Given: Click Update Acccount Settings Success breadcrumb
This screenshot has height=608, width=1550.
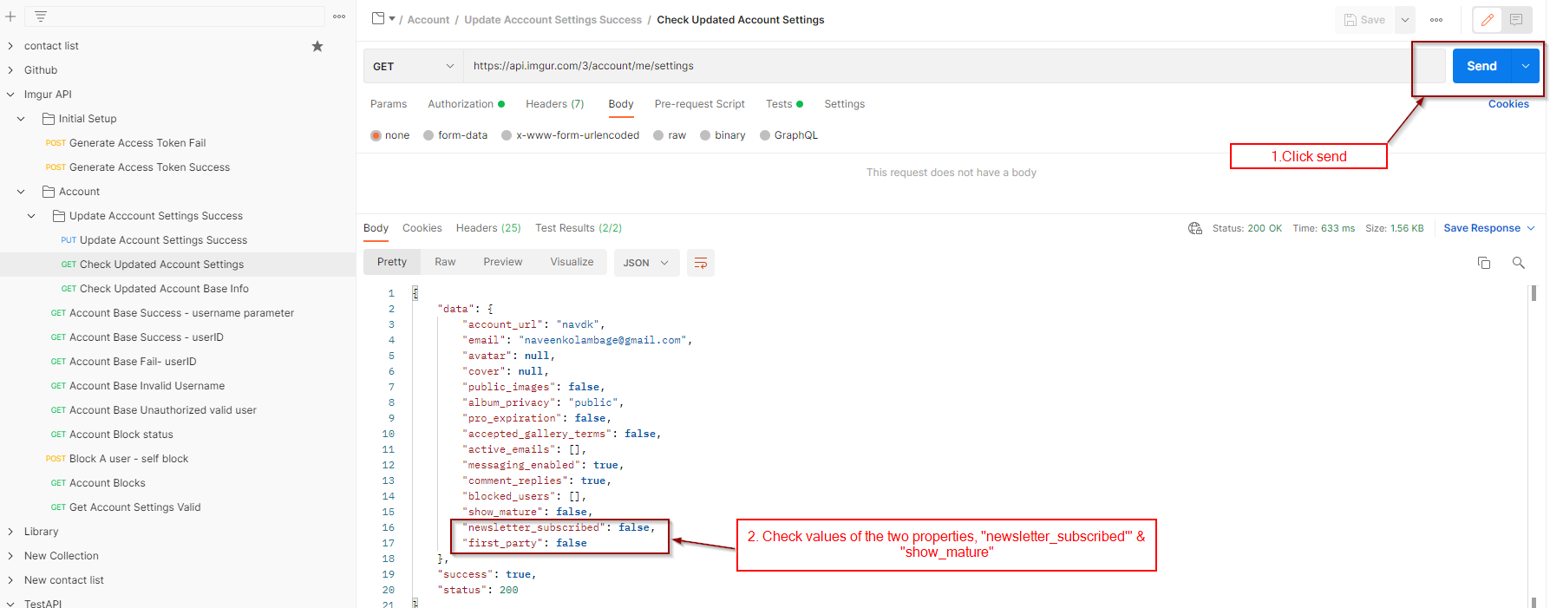Looking at the screenshot, I should [553, 20].
